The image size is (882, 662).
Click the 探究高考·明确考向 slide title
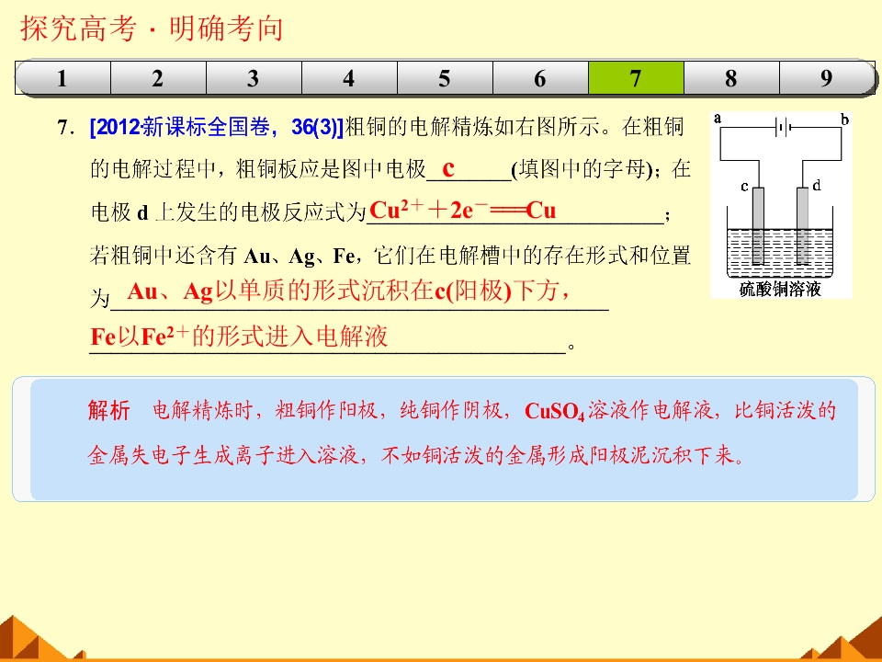152,29
